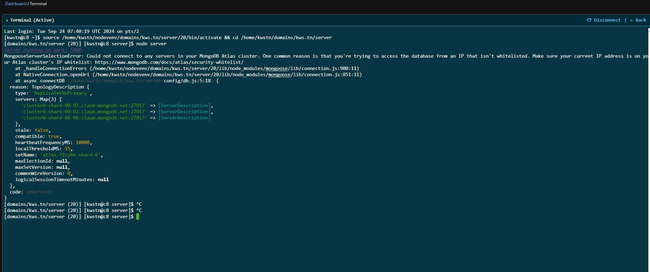Image resolution: width=650 pixels, height=272 pixels.
Task: Click the Terminal (Active) panel title
Action: 32,20
